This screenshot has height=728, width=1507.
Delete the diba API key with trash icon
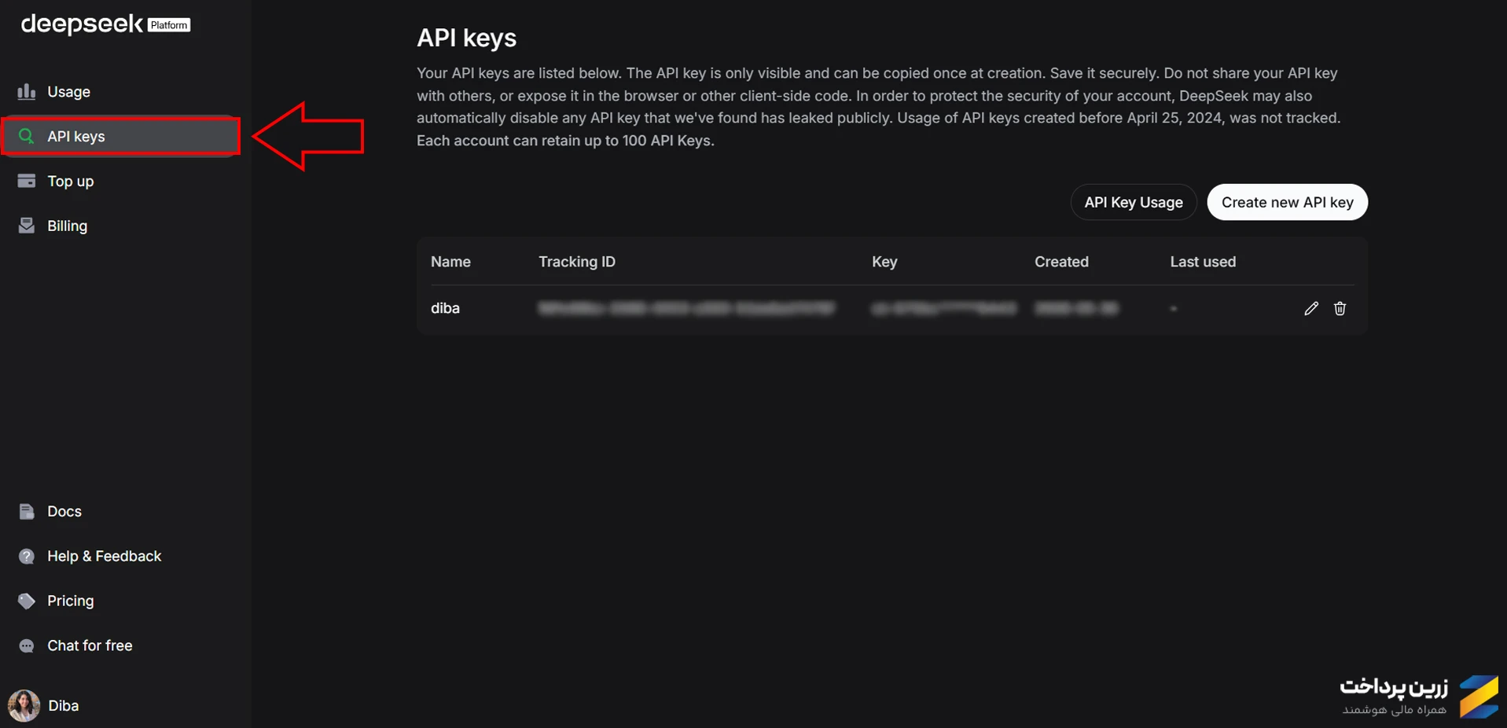click(x=1340, y=308)
